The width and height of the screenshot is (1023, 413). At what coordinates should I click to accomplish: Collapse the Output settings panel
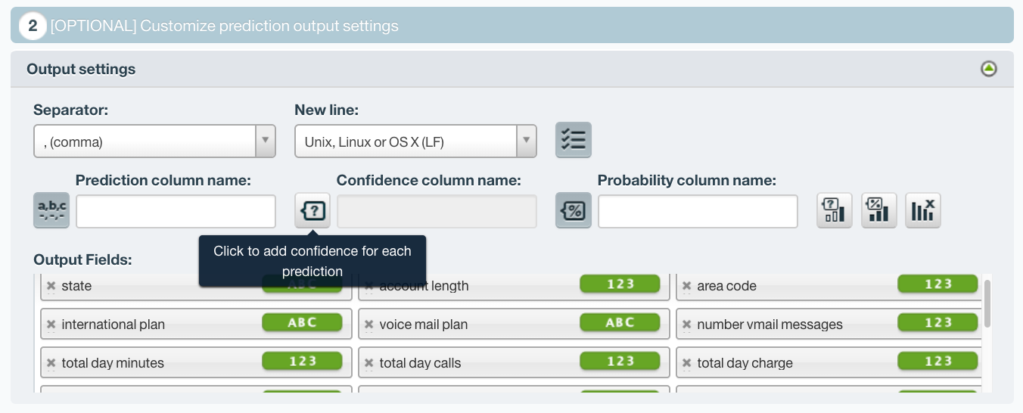point(988,69)
